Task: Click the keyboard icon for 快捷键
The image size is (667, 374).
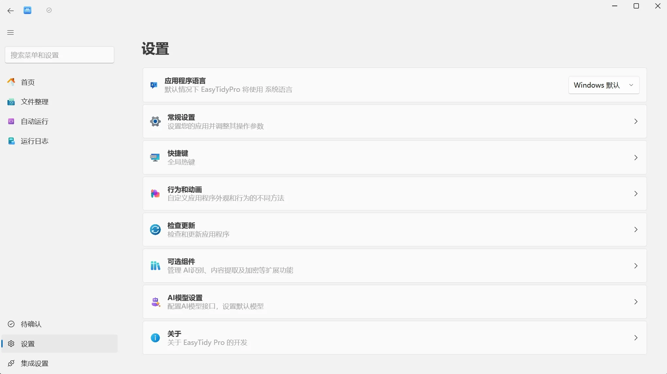Action: click(155, 158)
